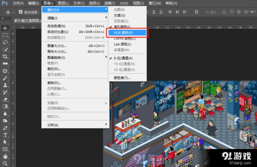
Task: Switch to 索引模式漫画图 document tab
Action: [x=27, y=21]
